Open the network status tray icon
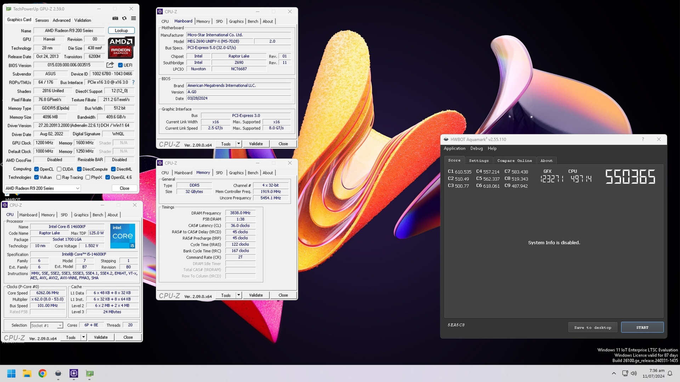This screenshot has height=382, width=680. [625, 374]
